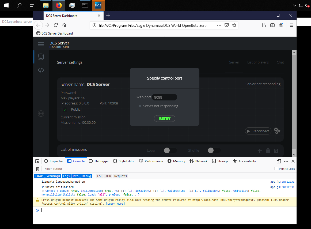
Task: Pick an element with the DevTools picker
Action: (x=37, y=161)
